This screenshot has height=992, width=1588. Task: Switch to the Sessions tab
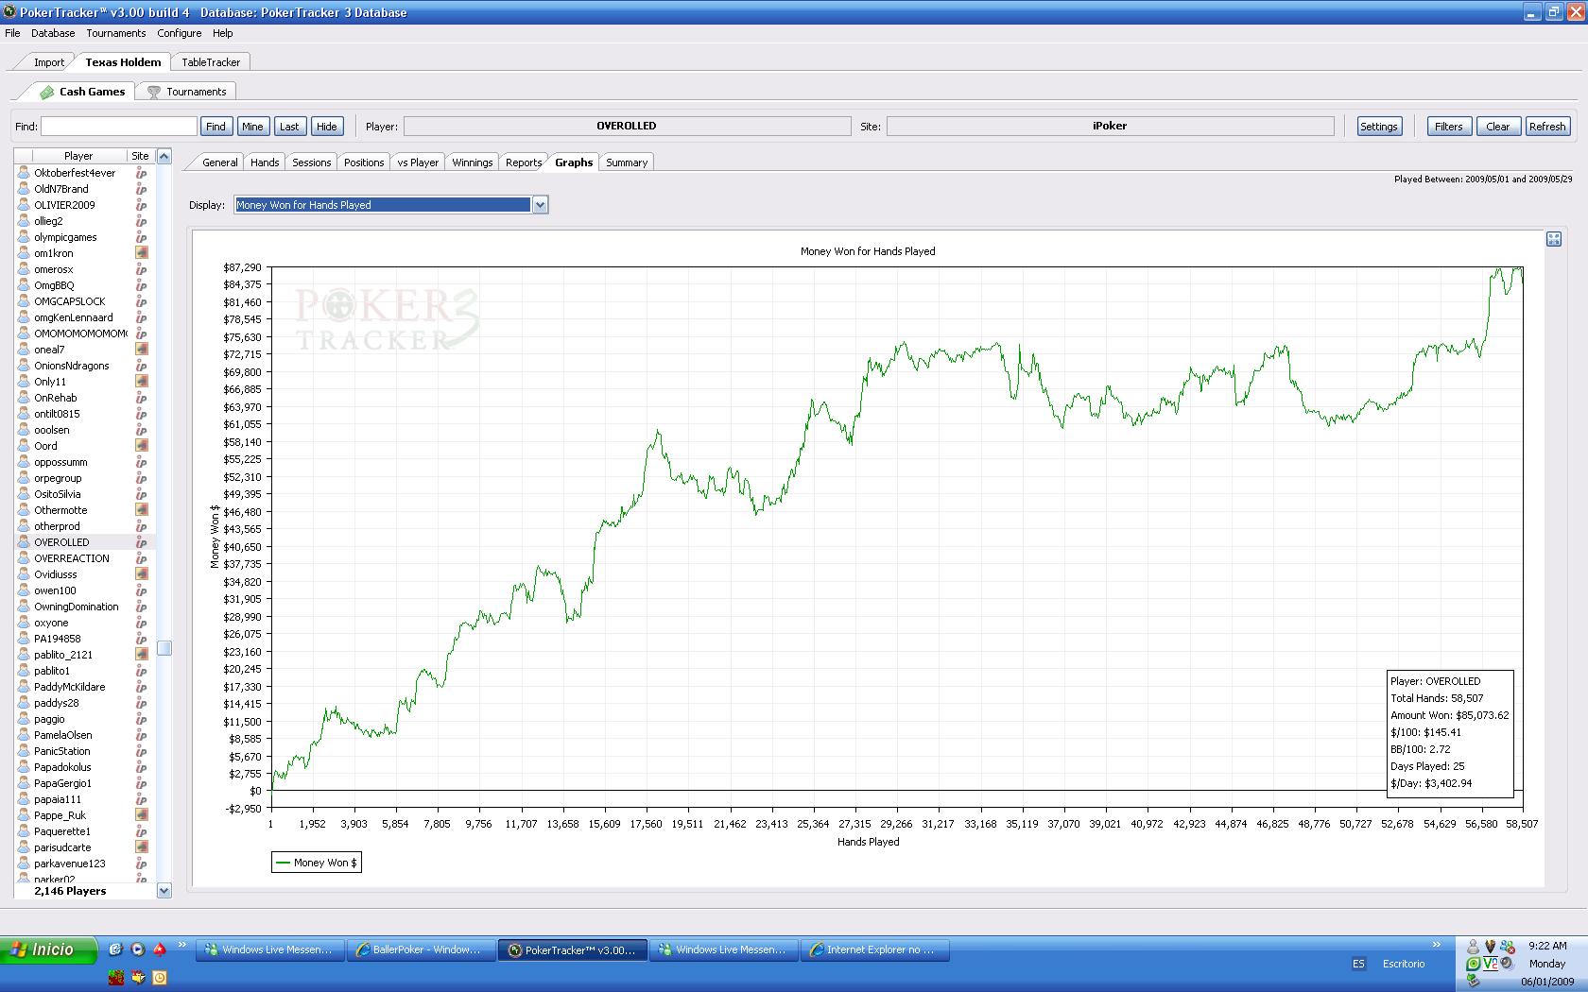pos(312,162)
